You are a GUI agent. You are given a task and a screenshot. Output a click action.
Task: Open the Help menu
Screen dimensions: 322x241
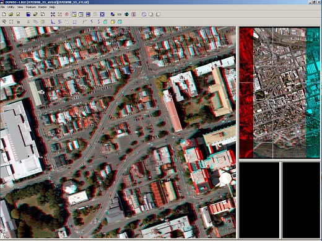52,7
